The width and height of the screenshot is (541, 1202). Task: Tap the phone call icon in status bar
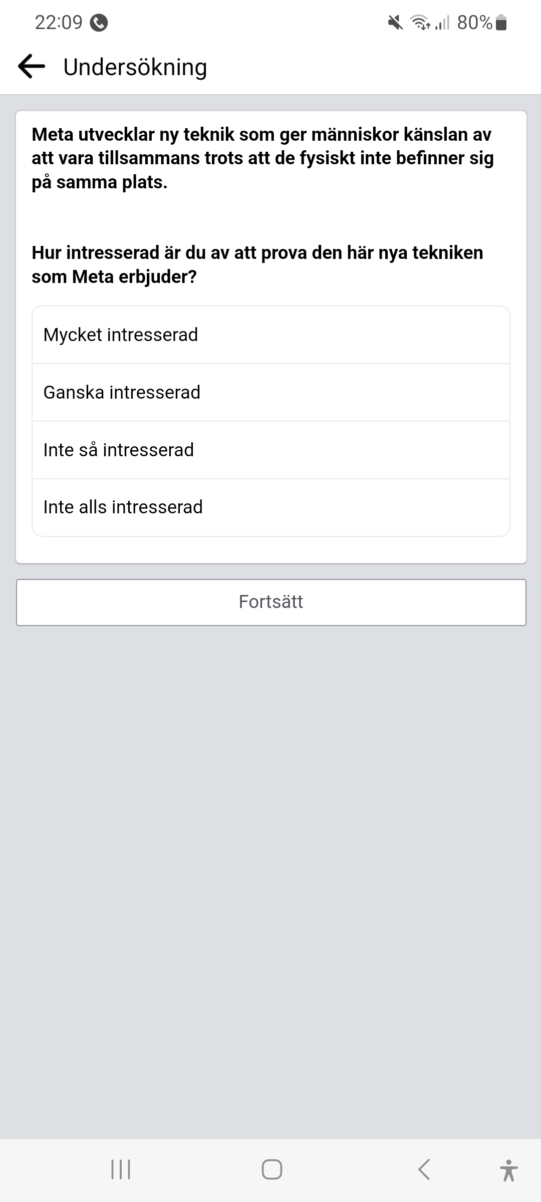point(99,23)
